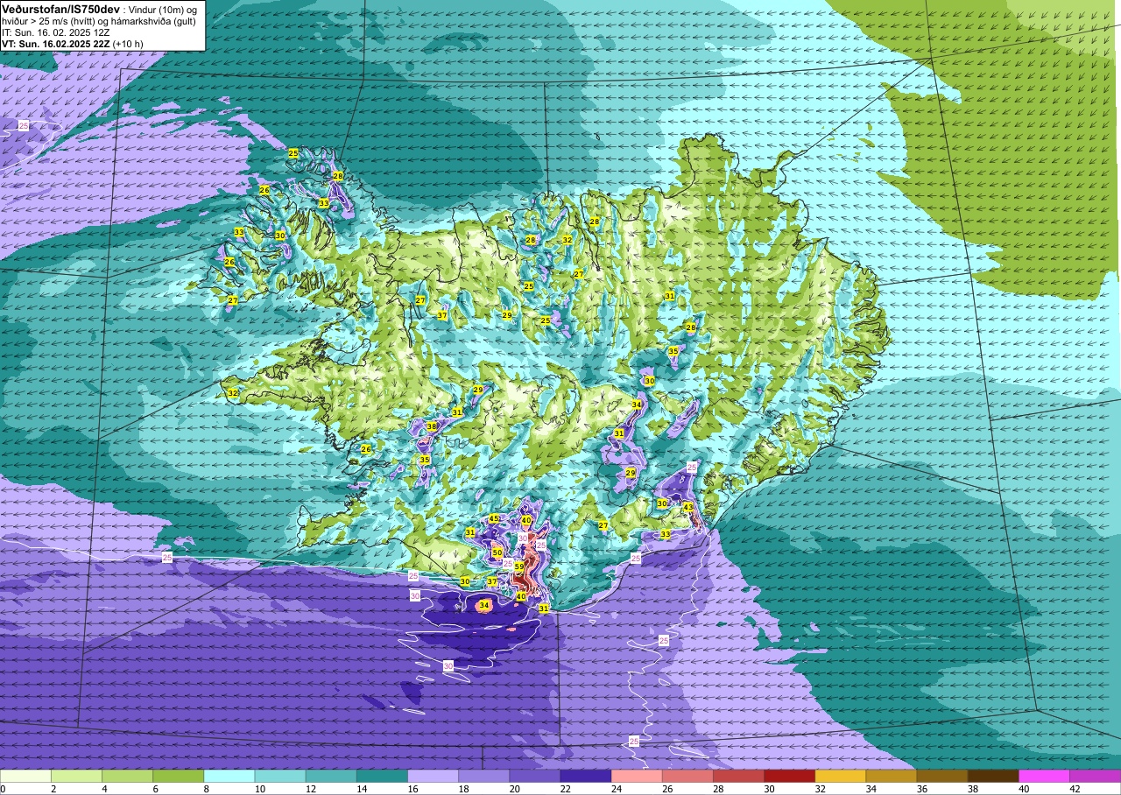Choose the 28–30 red legend swatch
The width and height of the screenshot is (1121, 795).
738,776
